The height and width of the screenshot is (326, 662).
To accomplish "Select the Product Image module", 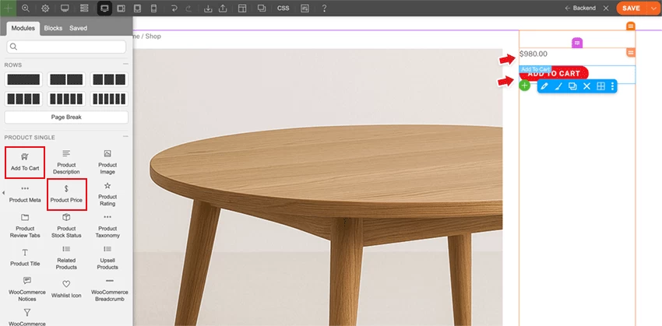I will pos(107,162).
